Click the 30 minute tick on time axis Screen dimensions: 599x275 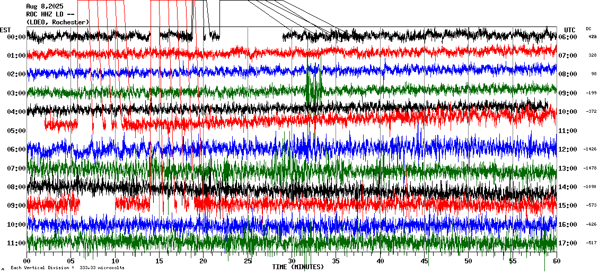(x=292, y=261)
